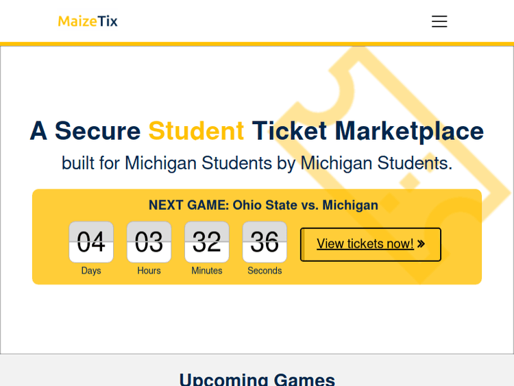Image resolution: width=514 pixels, height=386 pixels.
Task: Click the 'Minutes' label under the countdown
Action: [207, 271]
